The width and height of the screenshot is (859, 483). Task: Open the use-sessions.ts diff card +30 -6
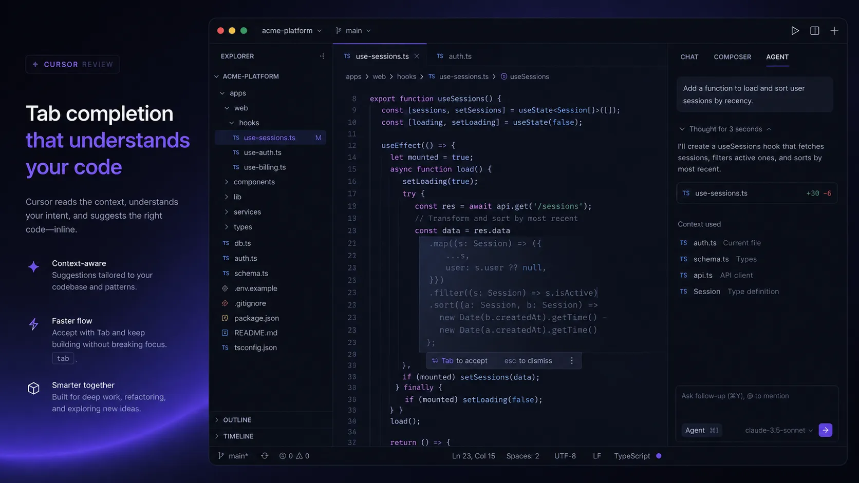pyautogui.click(x=757, y=193)
